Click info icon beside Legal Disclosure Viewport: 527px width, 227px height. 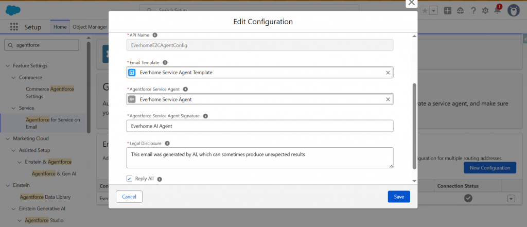pos(167,143)
